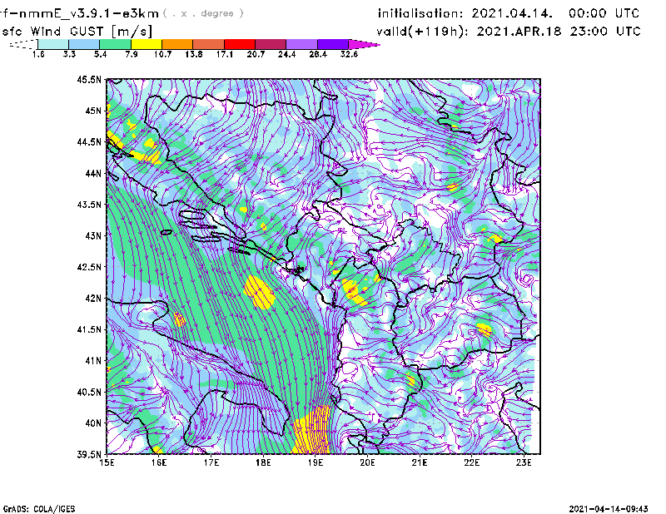Click the "16E" longitude label
666x514 pixels.
click(x=159, y=462)
